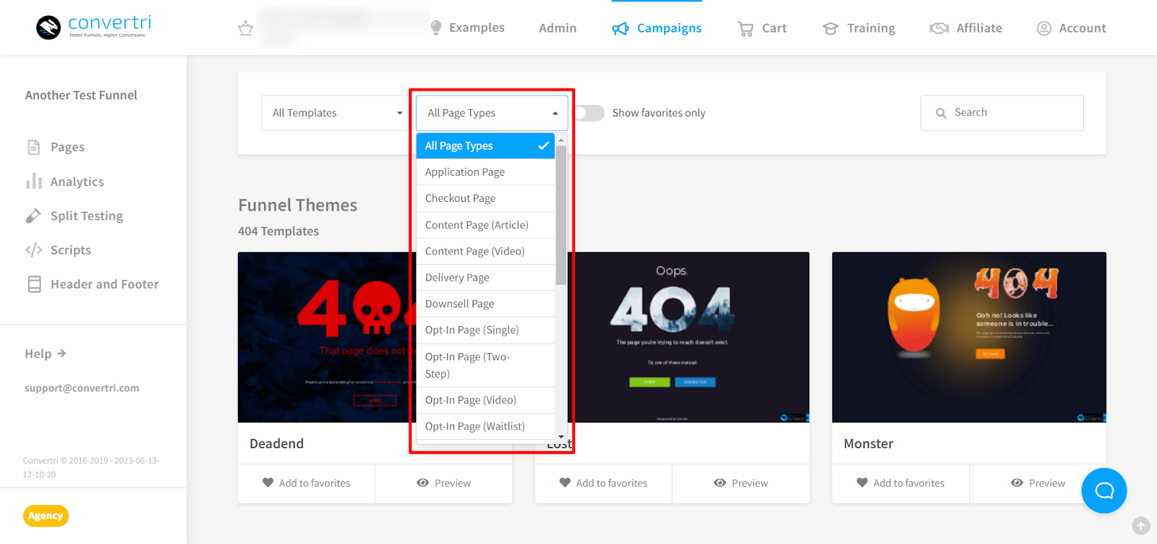
Task: Switch to the Campaigns tab
Action: (x=657, y=28)
